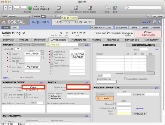The width and height of the screenshot is (165, 125).
Task: Open the quick find search options arrow
Action: [x=128, y=8]
